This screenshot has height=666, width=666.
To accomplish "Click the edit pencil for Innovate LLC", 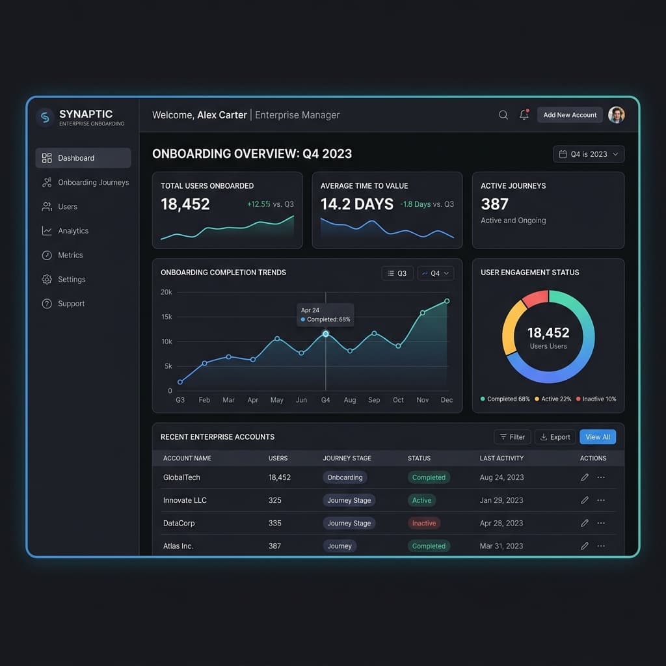I will [x=585, y=500].
